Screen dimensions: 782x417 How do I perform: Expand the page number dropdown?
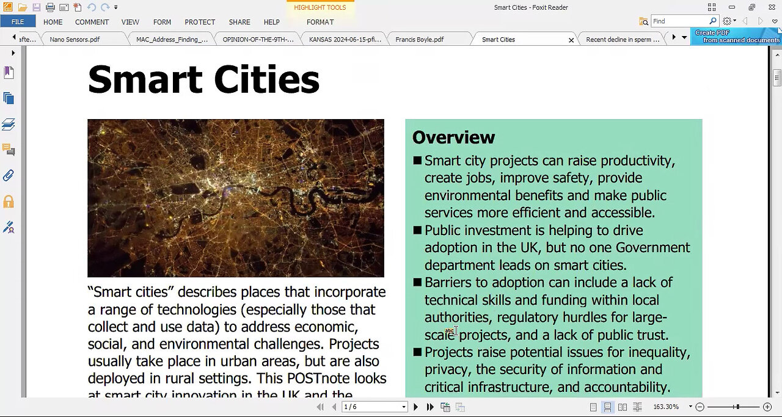pos(403,407)
